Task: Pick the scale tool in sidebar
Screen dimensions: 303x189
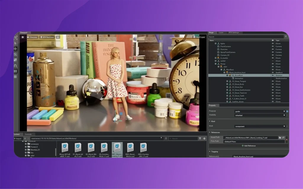Action: tap(16, 60)
